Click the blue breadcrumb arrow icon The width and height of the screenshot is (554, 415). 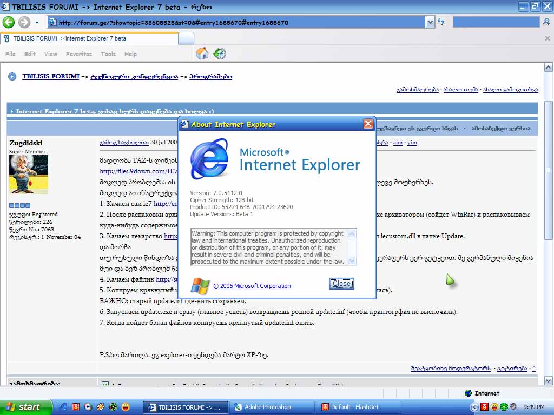12,76
